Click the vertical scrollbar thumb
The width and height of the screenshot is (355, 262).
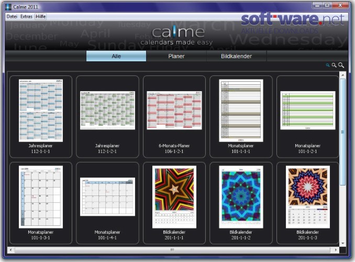pos(342,132)
